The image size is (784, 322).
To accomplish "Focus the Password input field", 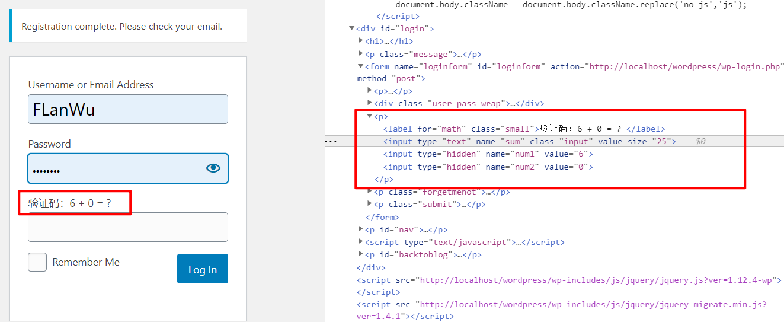I will (x=128, y=168).
